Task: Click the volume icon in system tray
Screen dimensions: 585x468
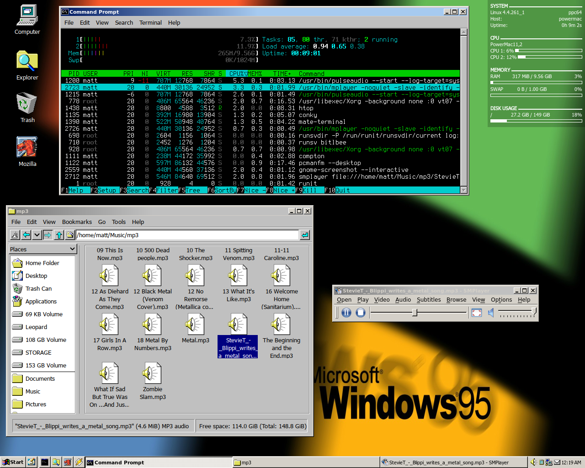Action: (x=533, y=462)
